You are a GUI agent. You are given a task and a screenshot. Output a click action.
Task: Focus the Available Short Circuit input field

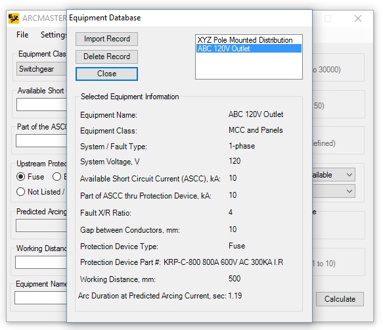pos(42,105)
